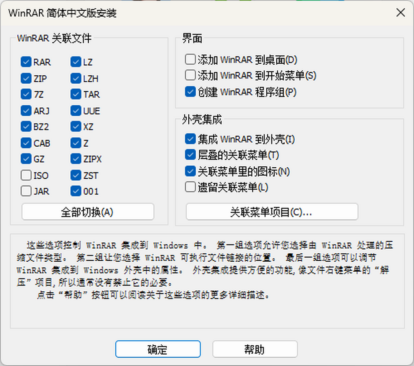Disable 创建 WinRAR 程序组 option
The height and width of the screenshot is (366, 414).
tap(190, 92)
